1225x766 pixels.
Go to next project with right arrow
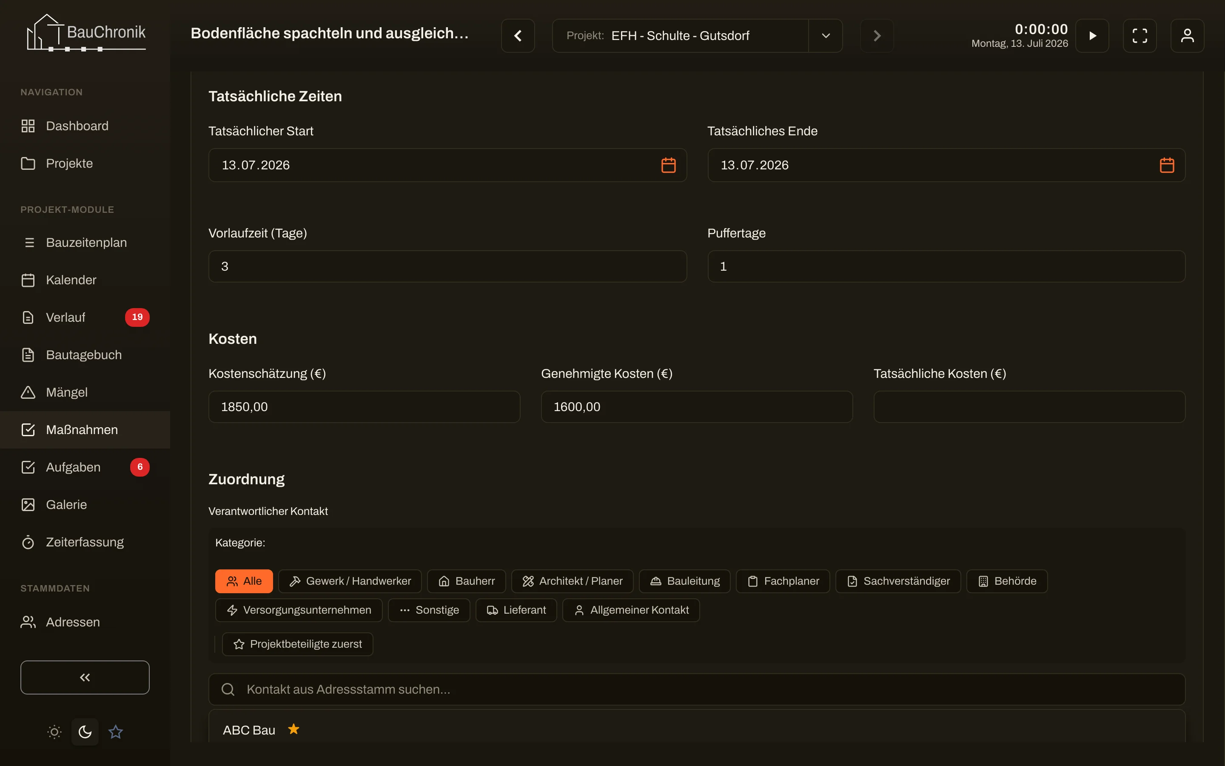click(877, 35)
